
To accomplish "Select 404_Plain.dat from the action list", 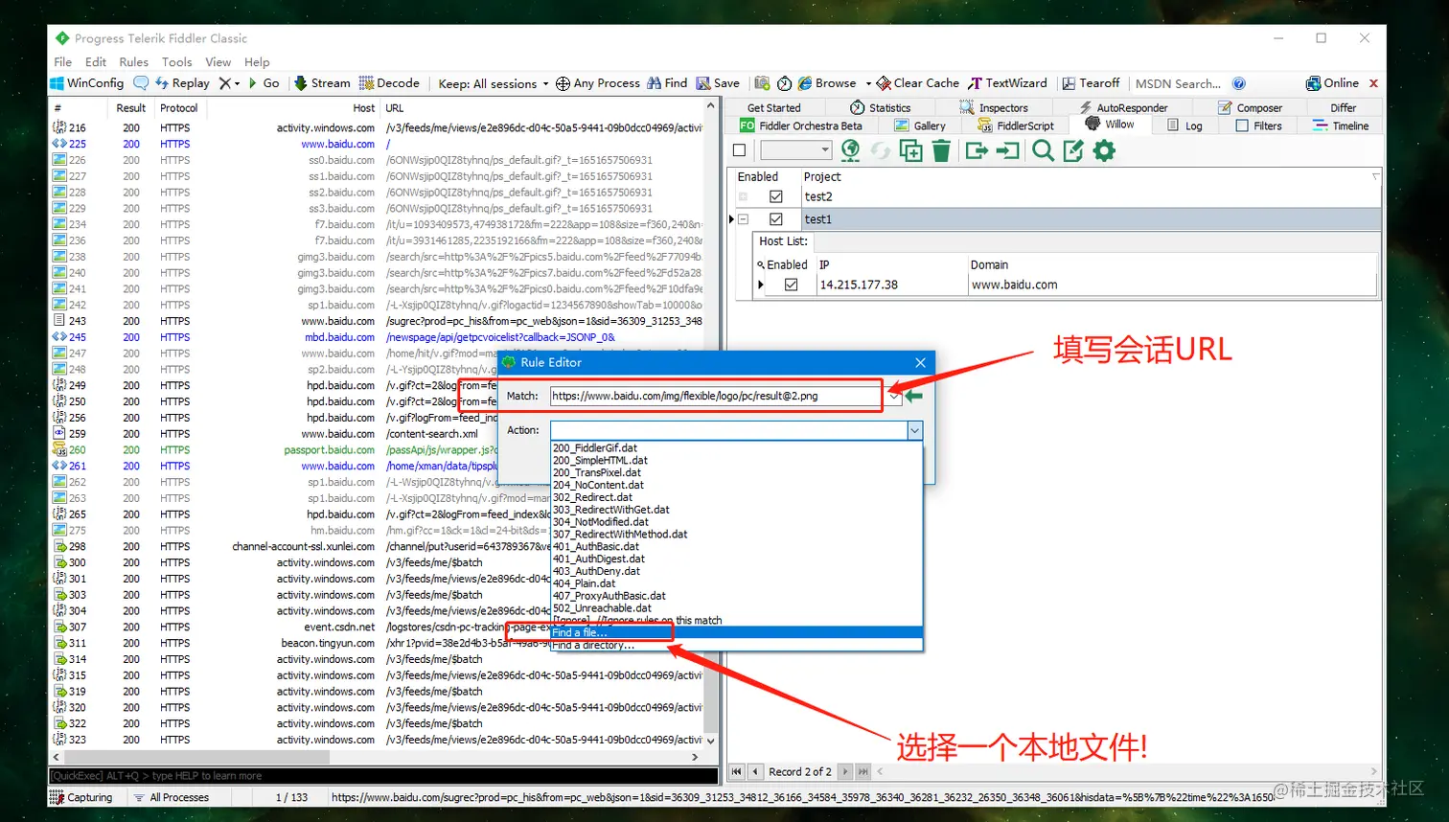I will coord(585,583).
